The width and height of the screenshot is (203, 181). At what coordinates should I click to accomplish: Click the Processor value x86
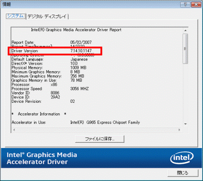(54, 85)
